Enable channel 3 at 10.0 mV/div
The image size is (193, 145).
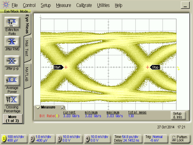[60, 139]
